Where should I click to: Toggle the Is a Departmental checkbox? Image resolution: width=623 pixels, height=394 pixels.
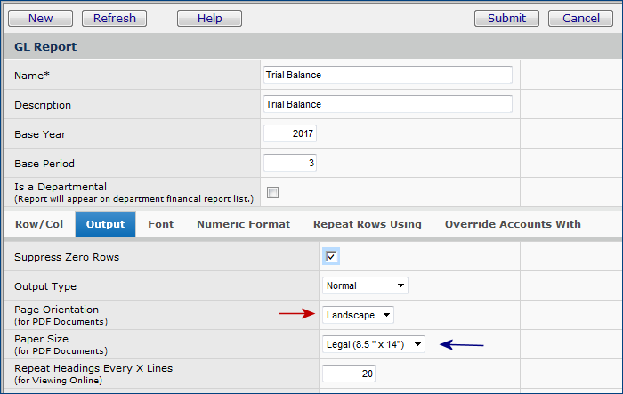(x=273, y=193)
